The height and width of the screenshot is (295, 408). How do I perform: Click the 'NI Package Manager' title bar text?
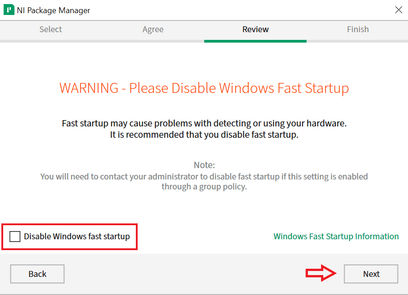coord(53,10)
